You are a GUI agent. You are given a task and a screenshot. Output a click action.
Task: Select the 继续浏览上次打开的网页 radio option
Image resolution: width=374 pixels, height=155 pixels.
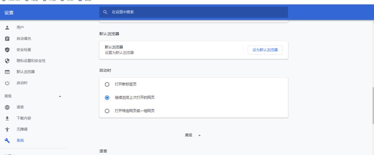click(x=107, y=98)
